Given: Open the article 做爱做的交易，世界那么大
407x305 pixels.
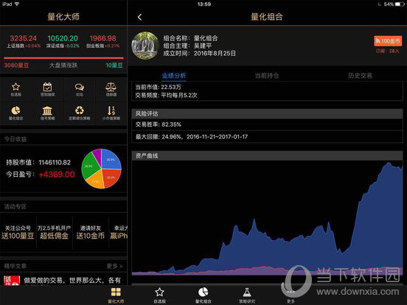Looking at the screenshot, I should [72, 281].
